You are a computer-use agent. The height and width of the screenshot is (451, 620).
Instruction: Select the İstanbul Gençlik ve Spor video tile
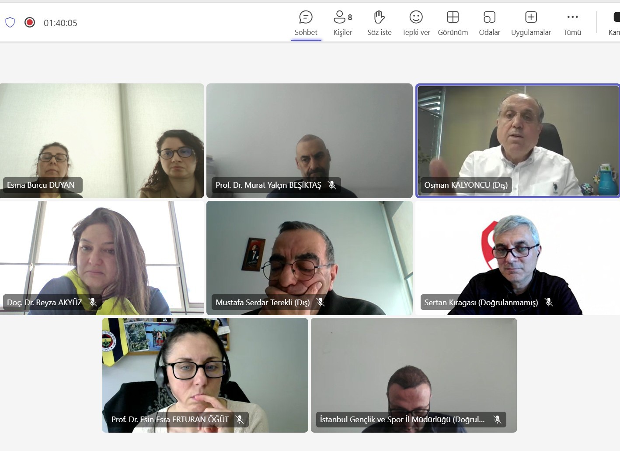414,375
